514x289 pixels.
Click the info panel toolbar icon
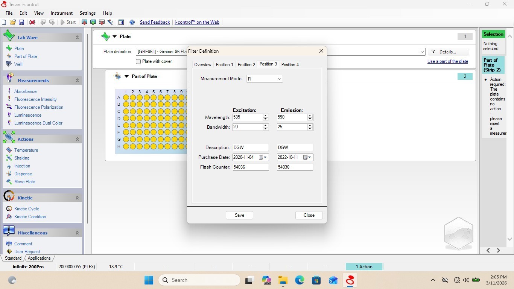point(121,22)
